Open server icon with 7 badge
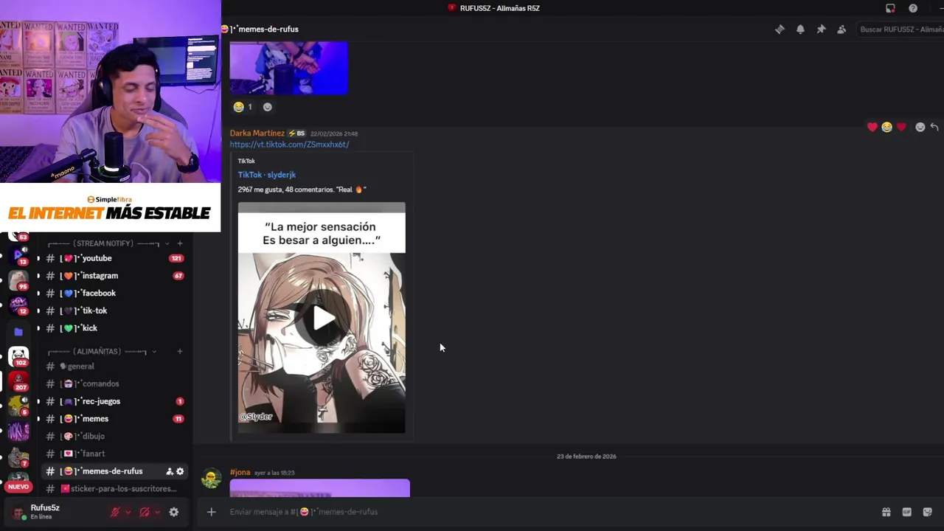 tap(18, 458)
